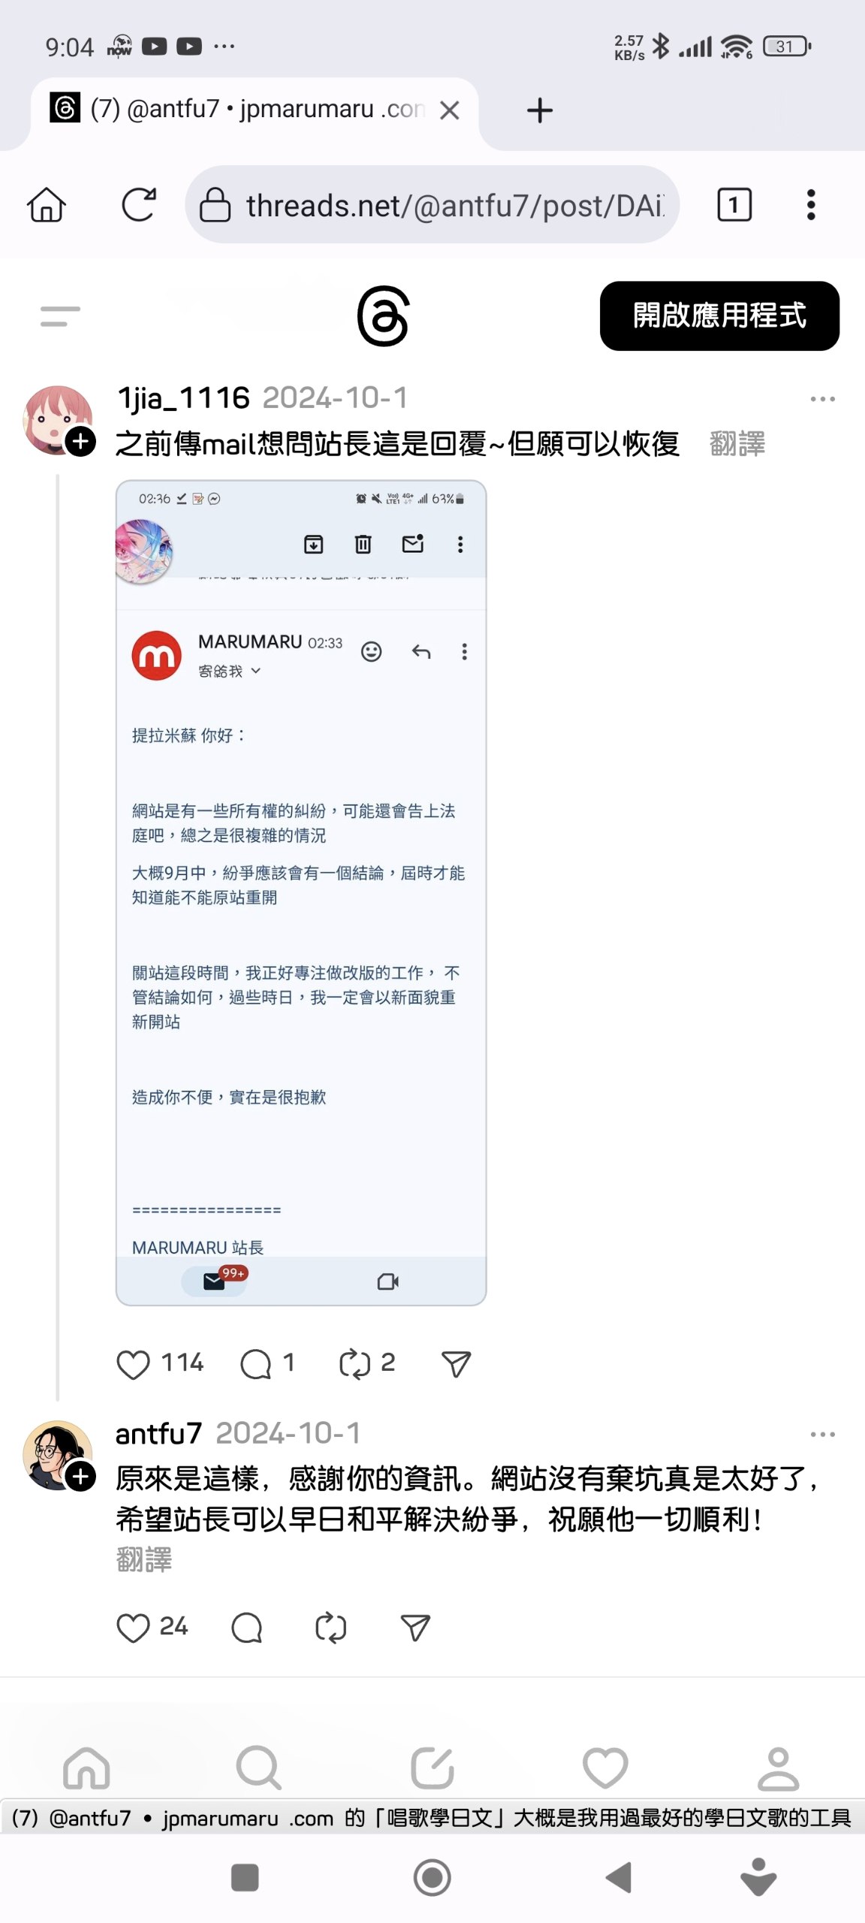This screenshot has width=865, height=1923.
Task: Open more options for antfu7 reply
Action: pos(823,1434)
